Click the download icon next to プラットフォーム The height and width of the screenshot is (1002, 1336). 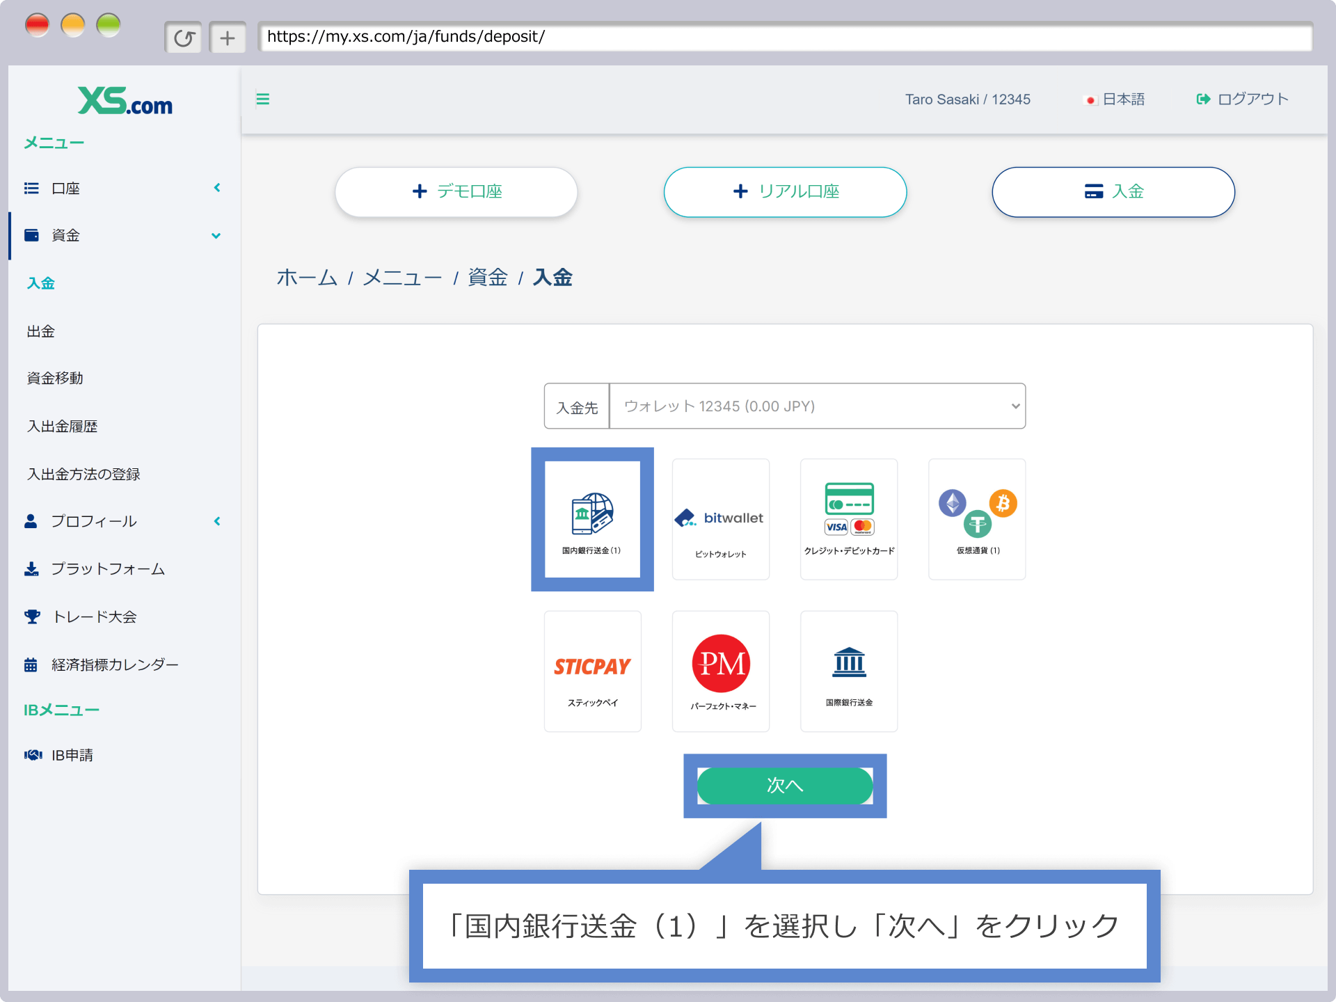click(x=31, y=569)
